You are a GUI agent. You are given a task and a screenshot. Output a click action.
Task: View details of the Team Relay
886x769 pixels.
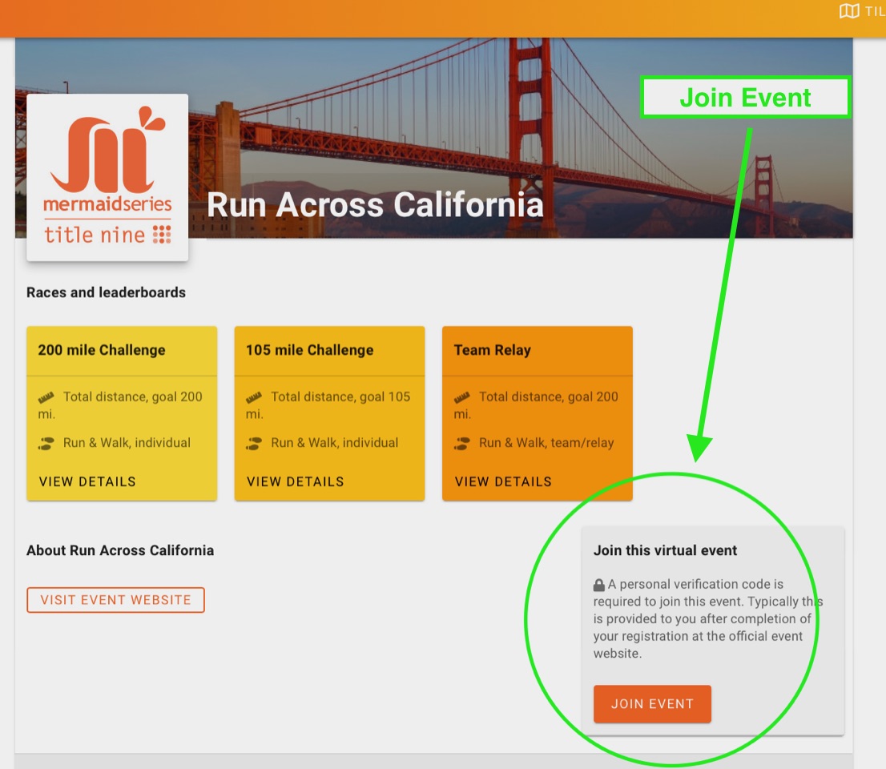coord(503,481)
